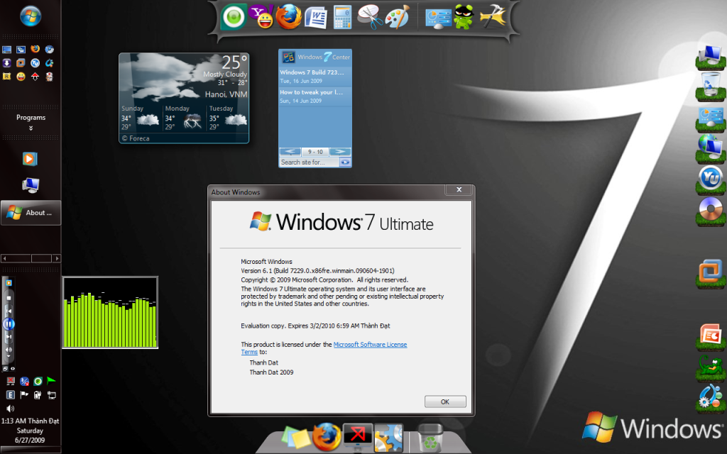Viewport: 727px width, 454px height.
Task: Open PowerPoint icon on right dock
Action: point(710,336)
